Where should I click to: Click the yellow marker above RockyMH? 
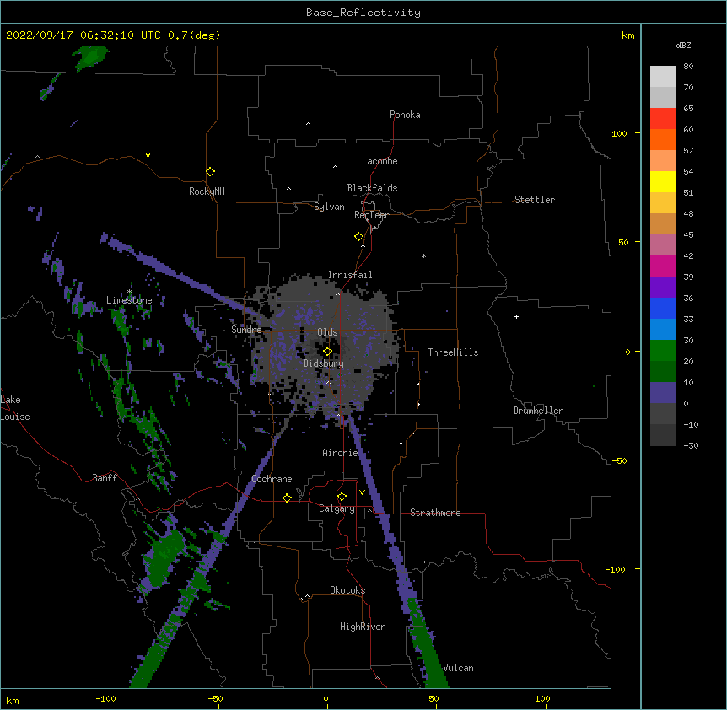210,172
